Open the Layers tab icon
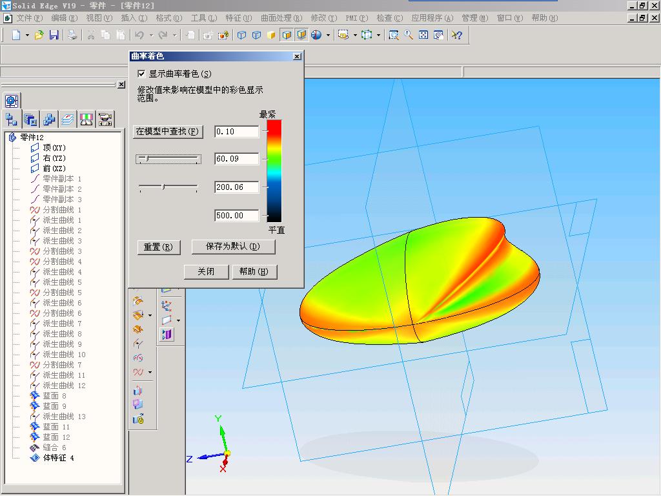661x496 pixels. pyautogui.click(x=67, y=119)
